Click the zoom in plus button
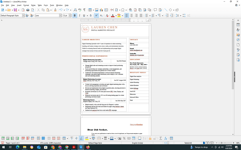Viewport: 241px width, 150px height. [233, 143]
